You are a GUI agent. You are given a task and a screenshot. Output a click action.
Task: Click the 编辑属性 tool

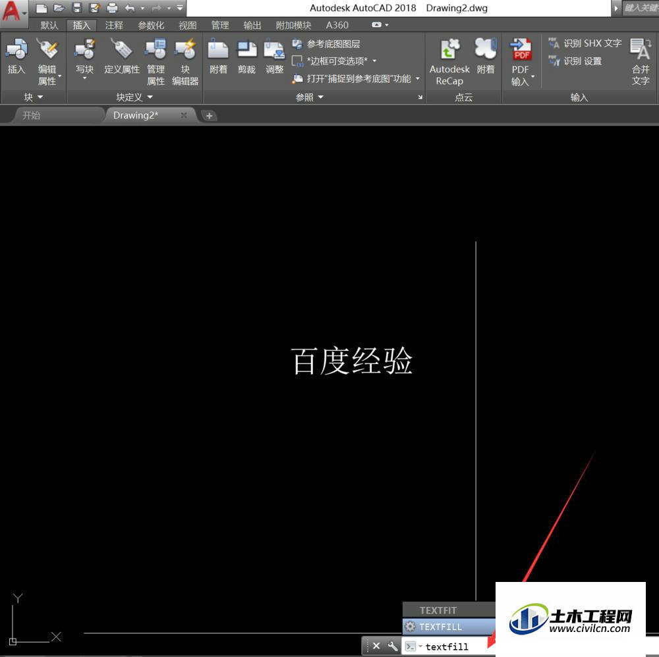click(x=47, y=61)
